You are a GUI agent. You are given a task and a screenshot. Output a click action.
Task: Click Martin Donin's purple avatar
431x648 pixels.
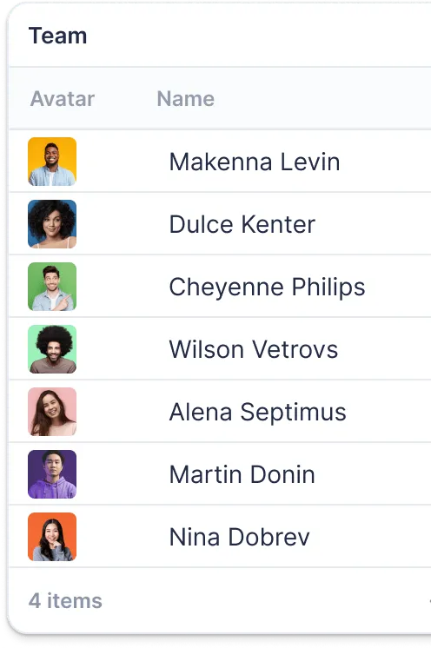point(52,474)
